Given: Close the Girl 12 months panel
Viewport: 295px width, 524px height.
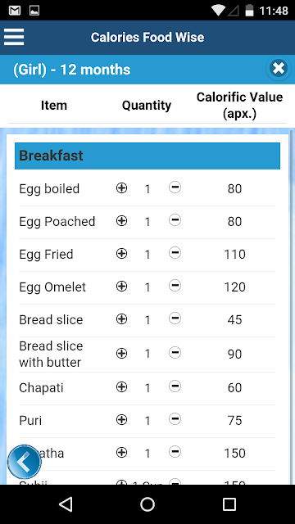Looking at the screenshot, I should (279, 69).
